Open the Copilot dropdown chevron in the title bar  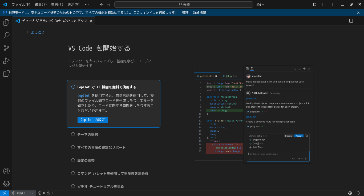(263, 5)
